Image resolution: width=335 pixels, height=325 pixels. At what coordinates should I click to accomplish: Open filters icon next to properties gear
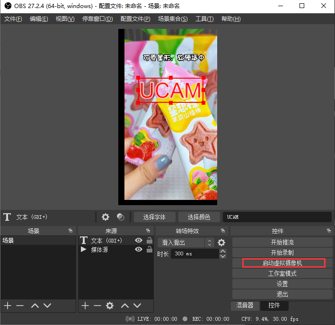tap(121, 217)
